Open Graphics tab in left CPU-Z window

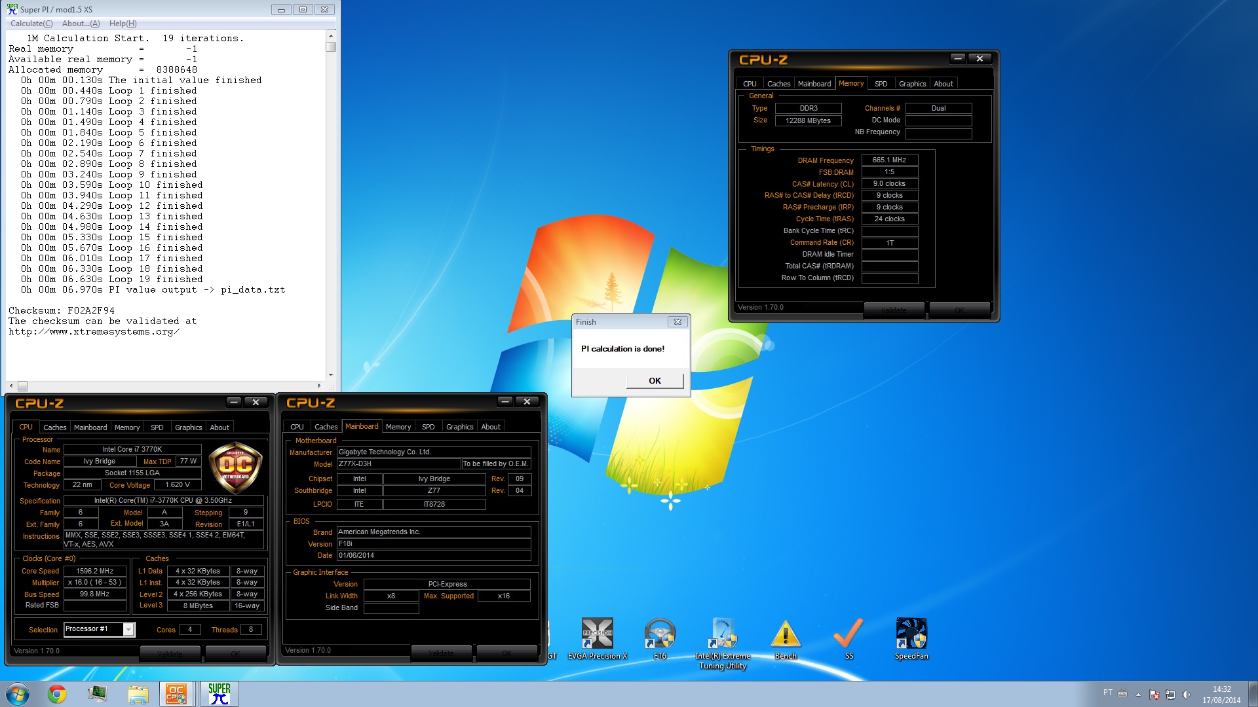point(188,427)
